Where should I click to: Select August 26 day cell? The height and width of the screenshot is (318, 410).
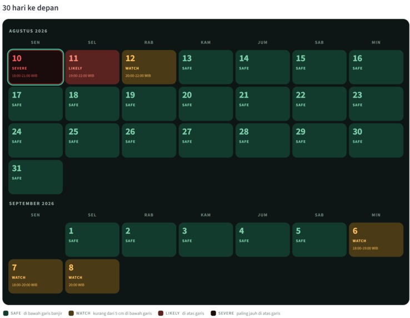[x=149, y=140]
